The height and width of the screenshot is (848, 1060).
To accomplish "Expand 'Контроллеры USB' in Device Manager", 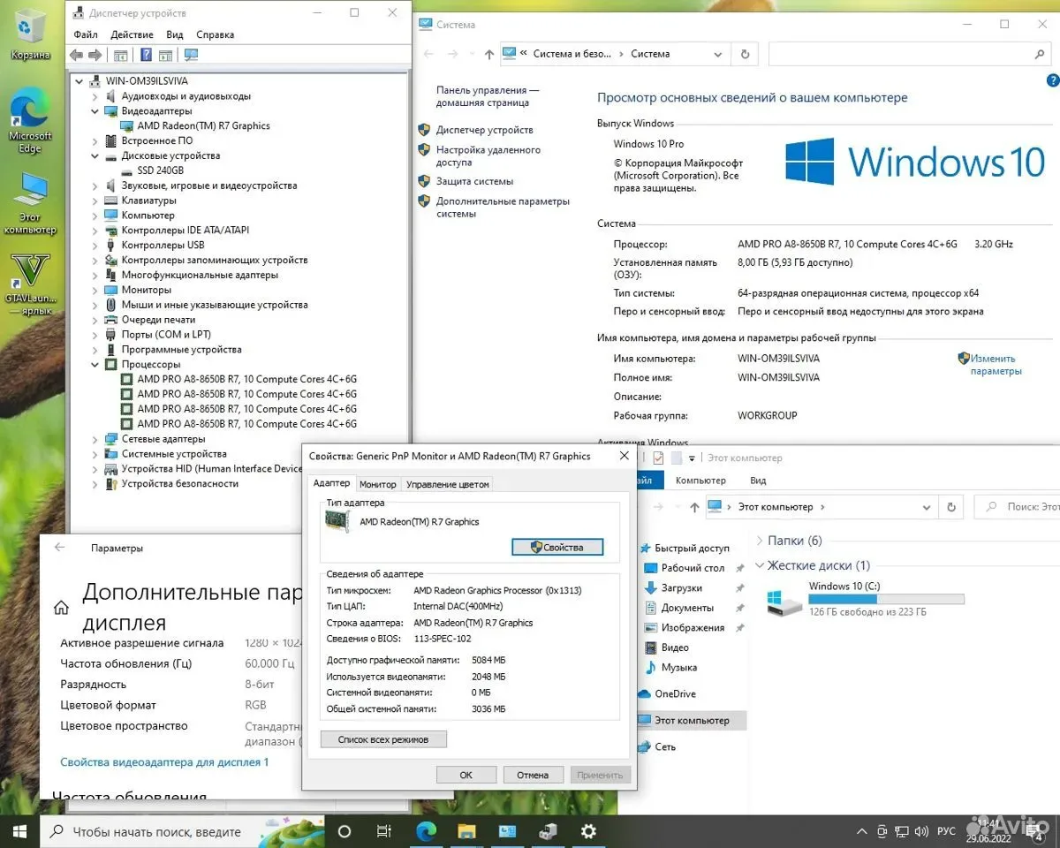I will 95,245.
